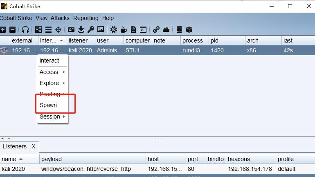The width and height of the screenshot is (315, 177).
Task: Sort beacons by process column header
Action: pyautogui.click(x=195, y=40)
